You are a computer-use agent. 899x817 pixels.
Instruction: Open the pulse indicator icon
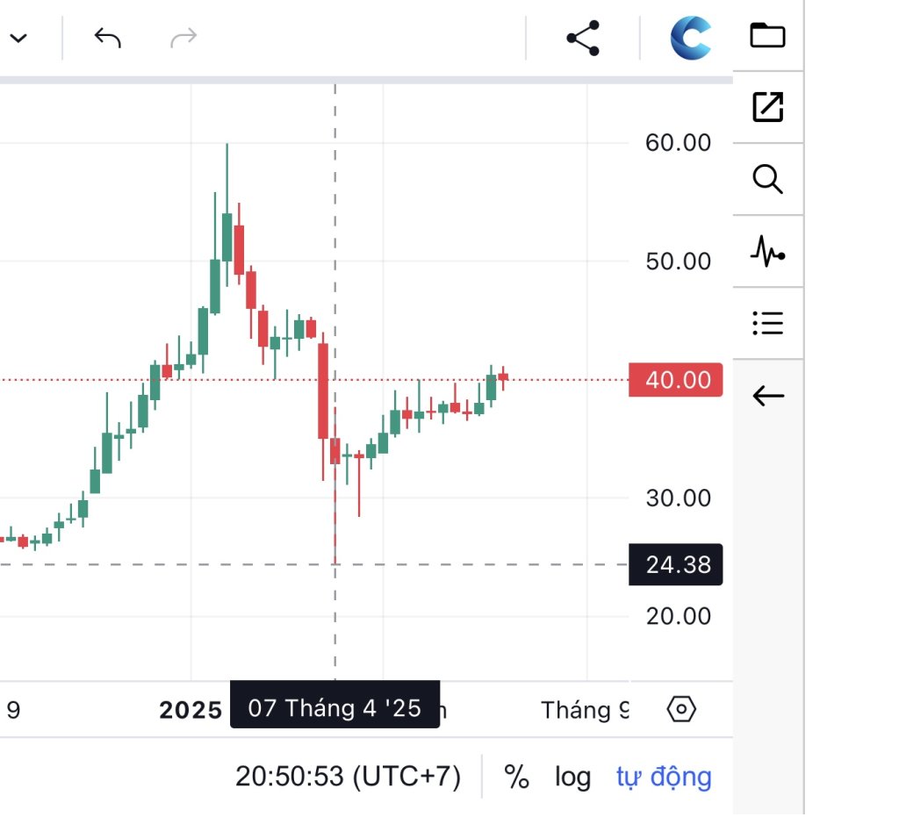767,252
